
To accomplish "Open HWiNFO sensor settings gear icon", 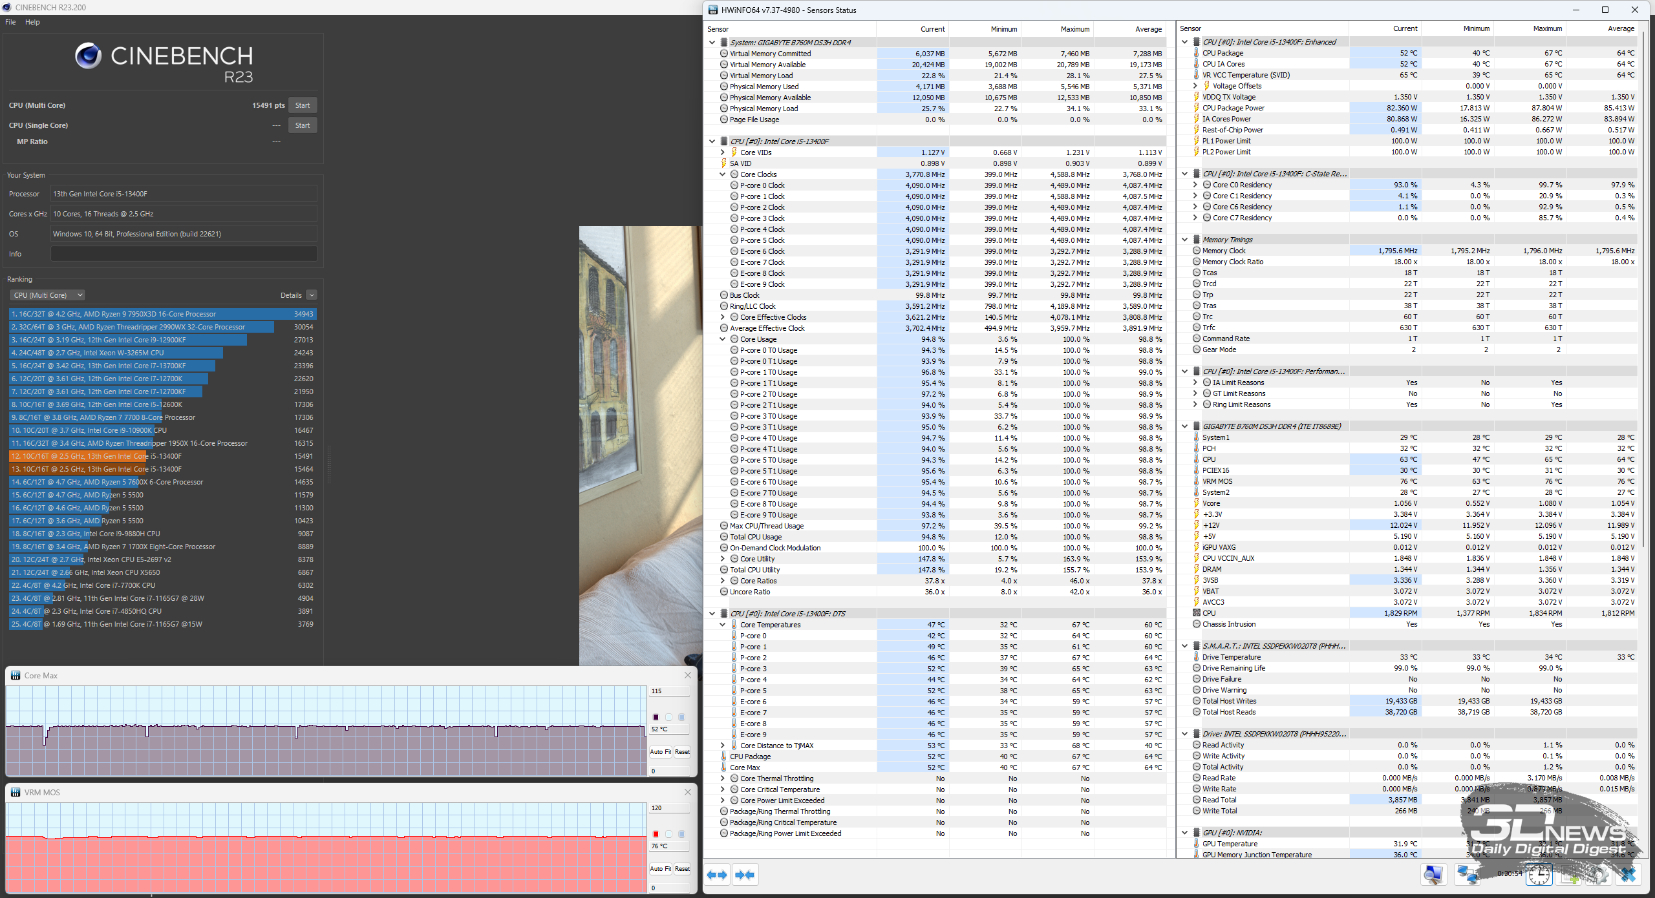I will click(1600, 875).
